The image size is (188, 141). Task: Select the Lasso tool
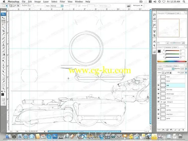point(3,25)
